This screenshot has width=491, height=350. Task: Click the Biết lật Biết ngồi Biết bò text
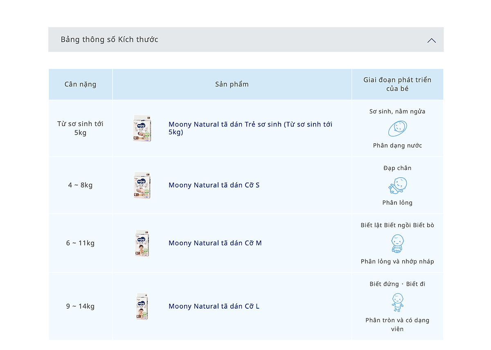(397, 225)
